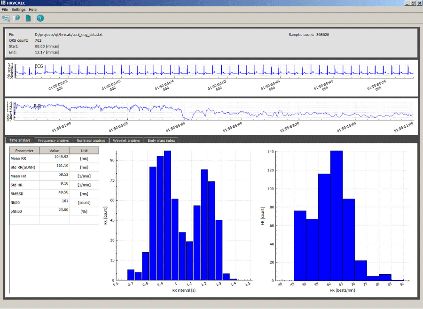The image size is (423, 309).
Task: Click the teal document toolbar icon
Action: coord(28,18)
